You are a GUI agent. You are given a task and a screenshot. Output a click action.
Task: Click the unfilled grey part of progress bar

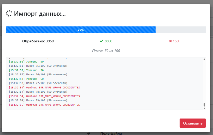(181, 30)
